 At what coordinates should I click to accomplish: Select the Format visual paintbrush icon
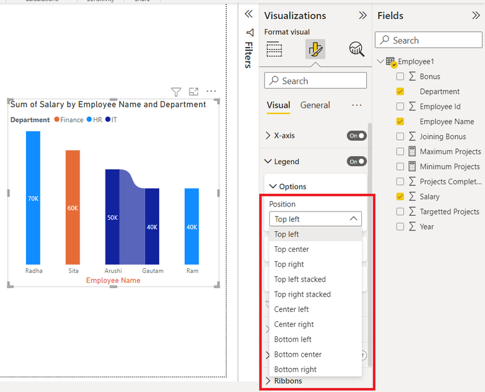pyautogui.click(x=315, y=49)
